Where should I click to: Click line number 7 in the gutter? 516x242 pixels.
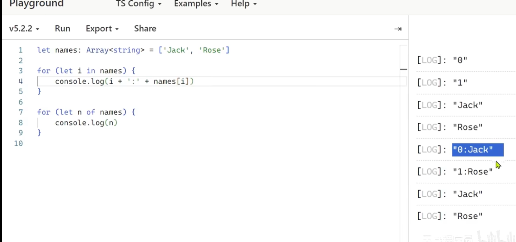[21, 112]
